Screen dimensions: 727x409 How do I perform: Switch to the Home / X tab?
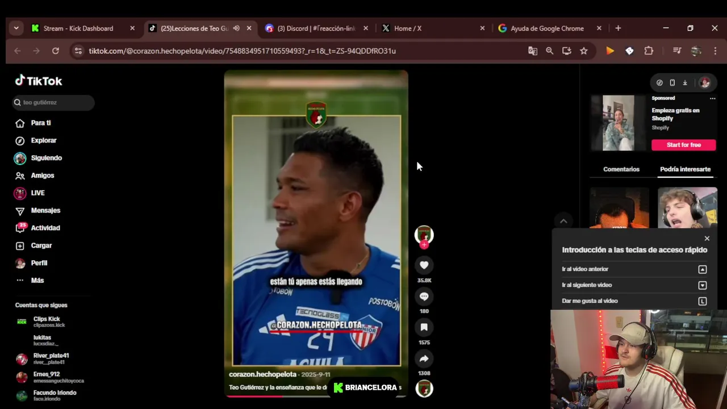click(433, 28)
